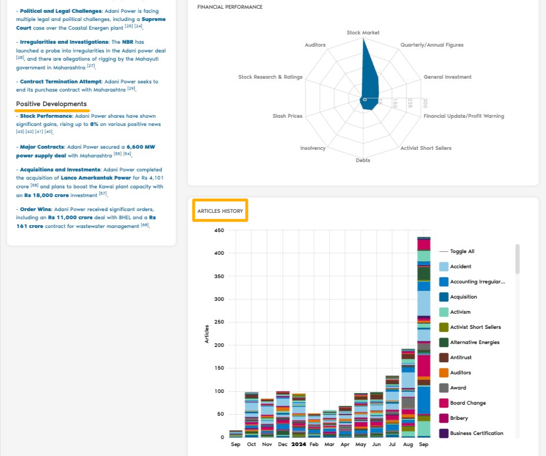Click the Activism legend color square
This screenshot has height=456, width=546.
pos(443,312)
